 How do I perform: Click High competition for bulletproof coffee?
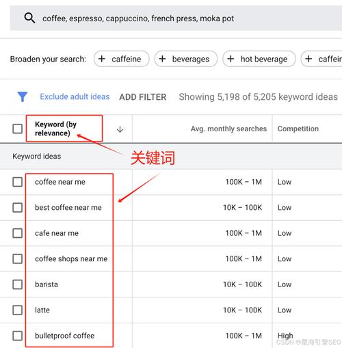coord(285,336)
